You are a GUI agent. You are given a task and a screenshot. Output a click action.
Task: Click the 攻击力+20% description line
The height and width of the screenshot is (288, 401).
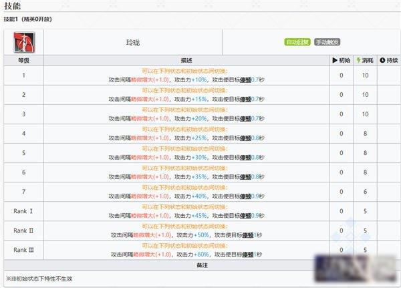[x=186, y=119]
